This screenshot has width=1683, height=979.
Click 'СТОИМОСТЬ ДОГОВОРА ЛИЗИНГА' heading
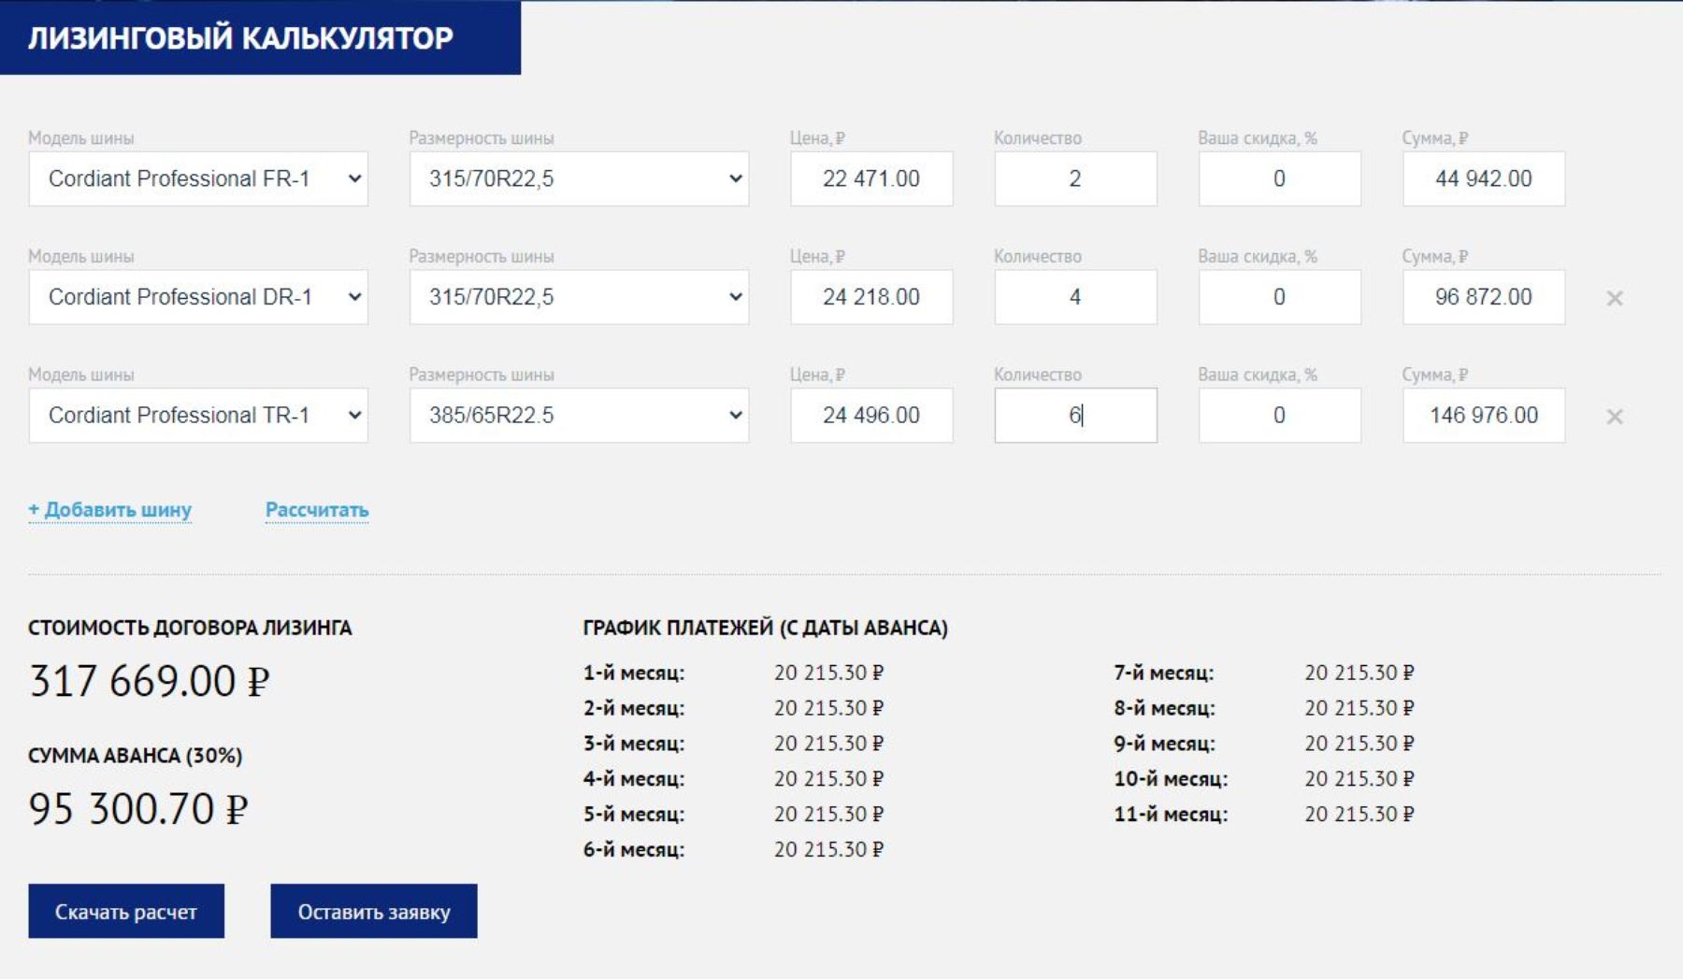coord(190,628)
